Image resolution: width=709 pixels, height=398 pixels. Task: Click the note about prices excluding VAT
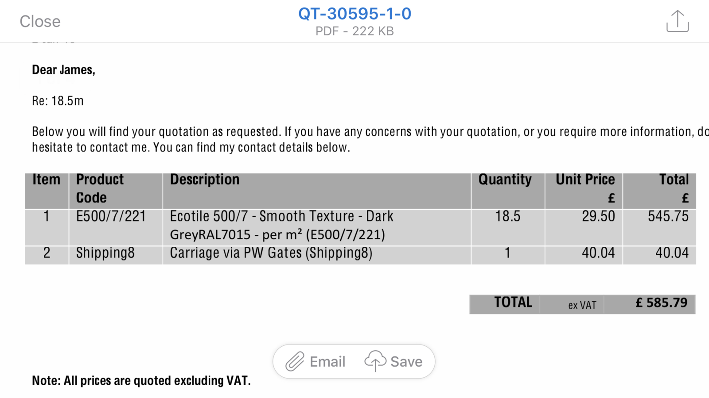(x=141, y=381)
